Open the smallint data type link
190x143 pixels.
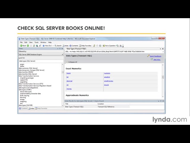(x=107, y=77)
